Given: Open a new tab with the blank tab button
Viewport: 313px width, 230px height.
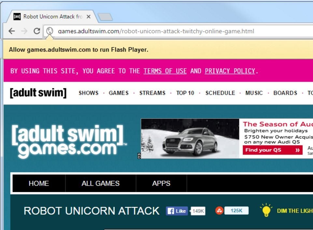Looking at the screenshot, I should 105,17.
